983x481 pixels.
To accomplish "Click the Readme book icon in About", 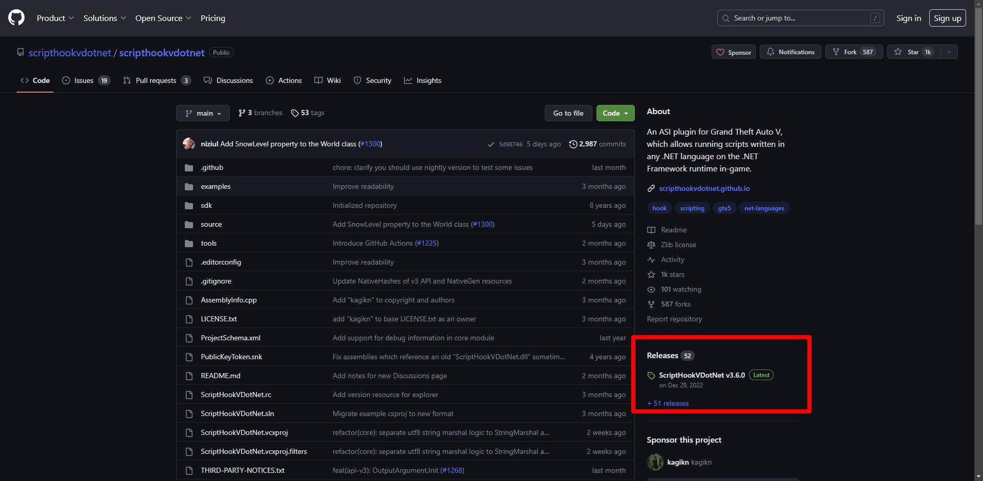I will pyautogui.click(x=651, y=230).
